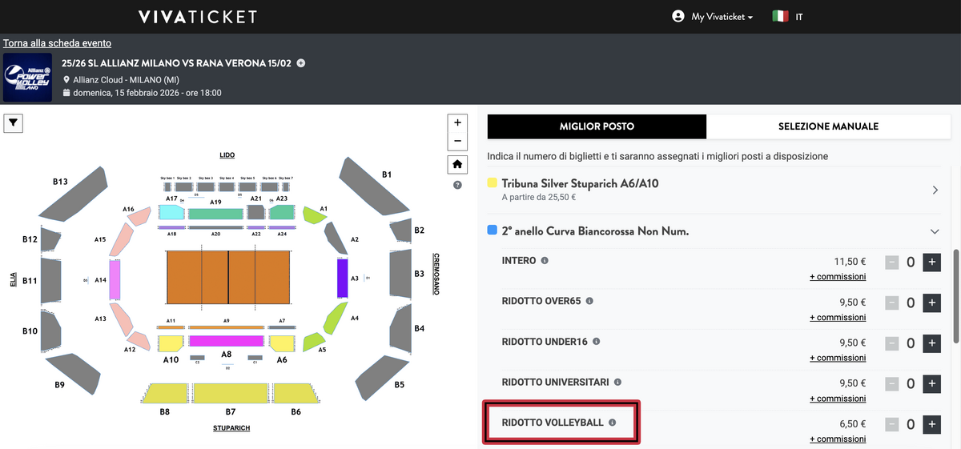Screen dimensions: 961x449
Task: Decrease RIDOTTO UNIVERSITARI ticket quantity
Action: click(892, 383)
